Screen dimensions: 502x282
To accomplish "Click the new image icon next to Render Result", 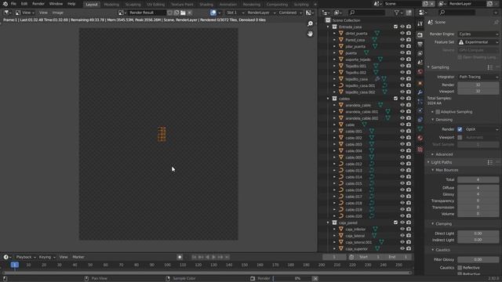I will click(x=176, y=13).
